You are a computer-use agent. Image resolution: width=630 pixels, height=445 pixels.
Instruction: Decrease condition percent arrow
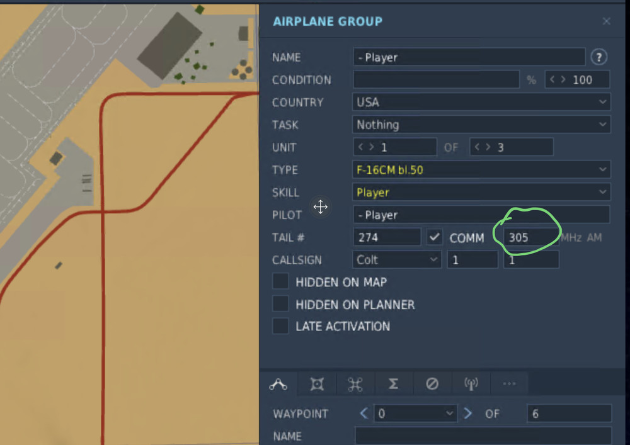(x=553, y=79)
